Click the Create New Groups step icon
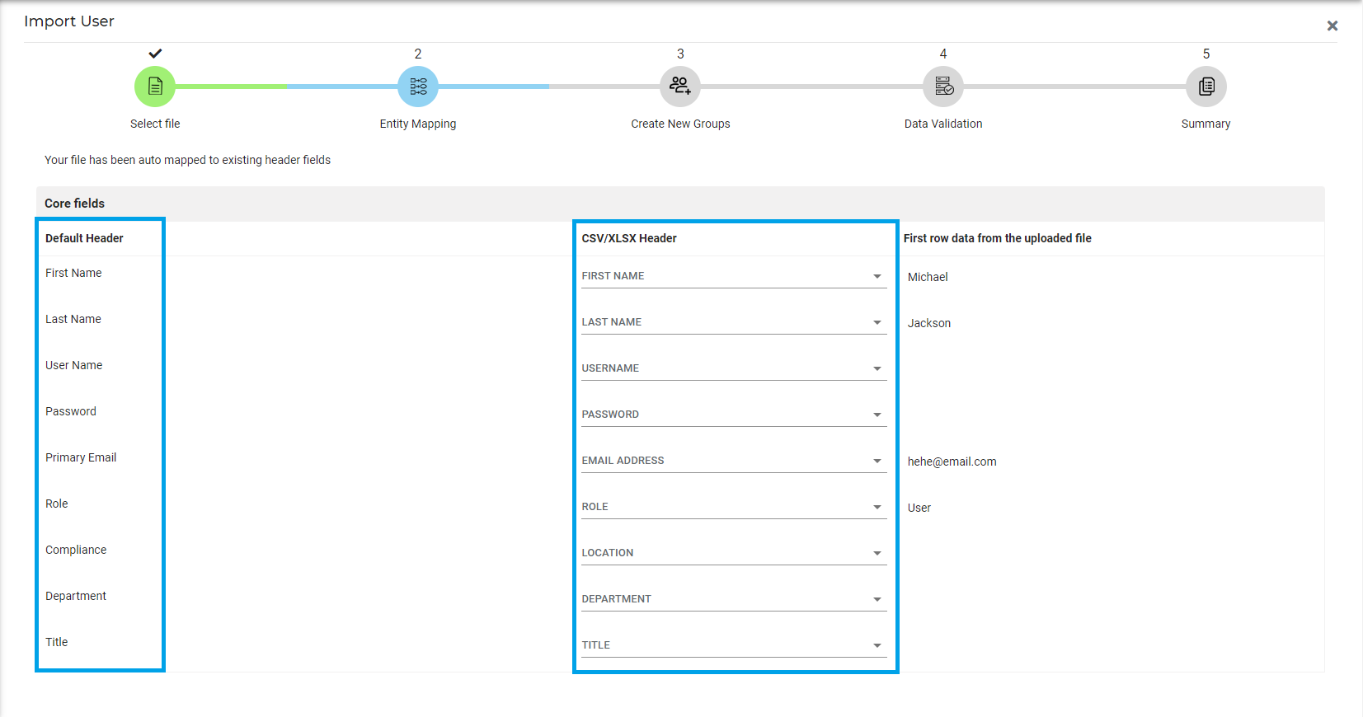This screenshot has width=1363, height=717. 680,87
